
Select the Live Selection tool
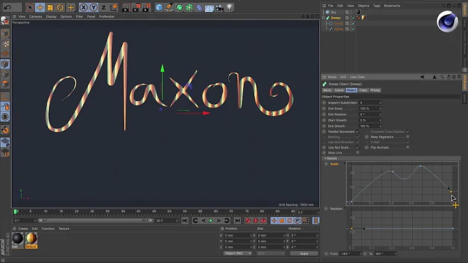click(29, 7)
